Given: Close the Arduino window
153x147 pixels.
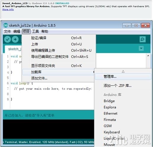Looking at the screenshot, I should pyautogui.click(x=145, y=25).
